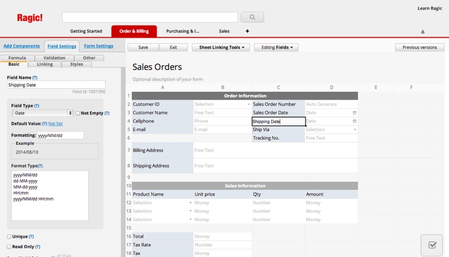
Task: Open row 12 Product Name selection arrow
Action: point(190,203)
